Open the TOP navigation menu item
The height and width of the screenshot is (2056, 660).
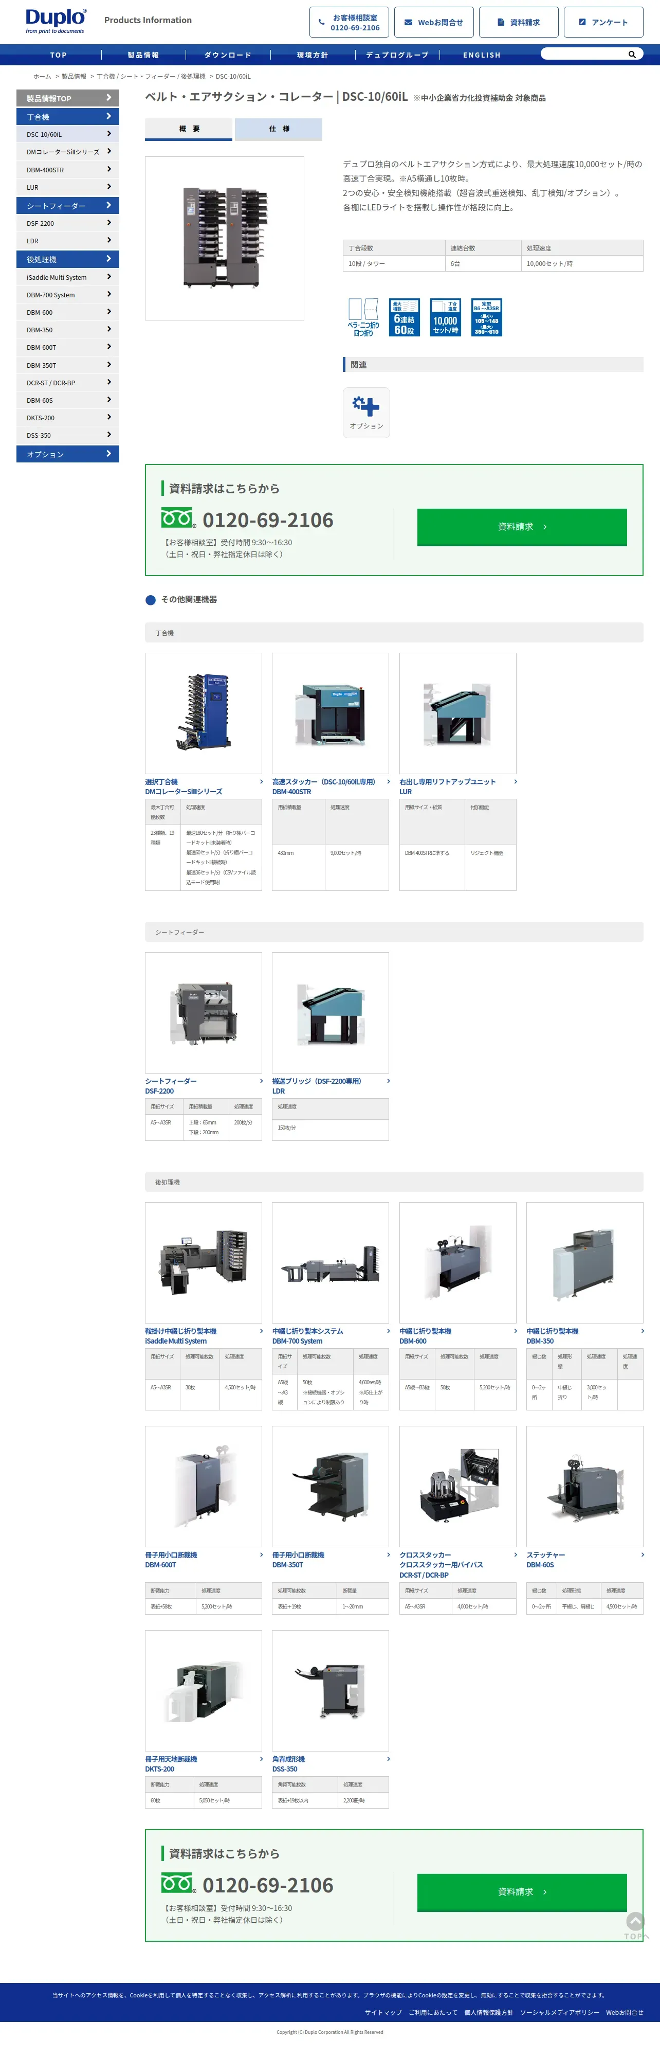[59, 55]
